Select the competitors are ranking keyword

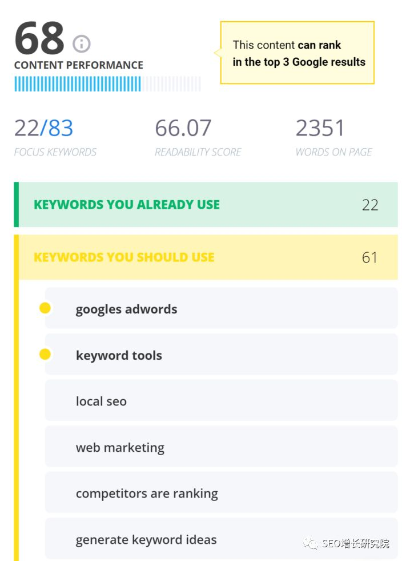coord(147,494)
